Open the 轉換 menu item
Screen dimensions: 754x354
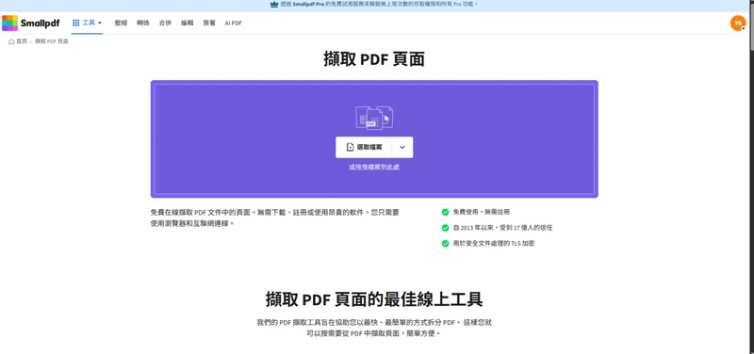[x=143, y=23]
